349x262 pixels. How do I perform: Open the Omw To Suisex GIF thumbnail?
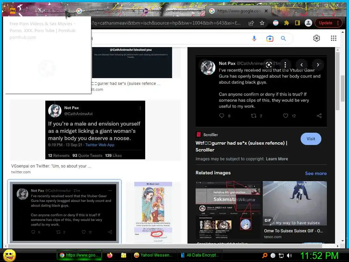tap(295, 203)
